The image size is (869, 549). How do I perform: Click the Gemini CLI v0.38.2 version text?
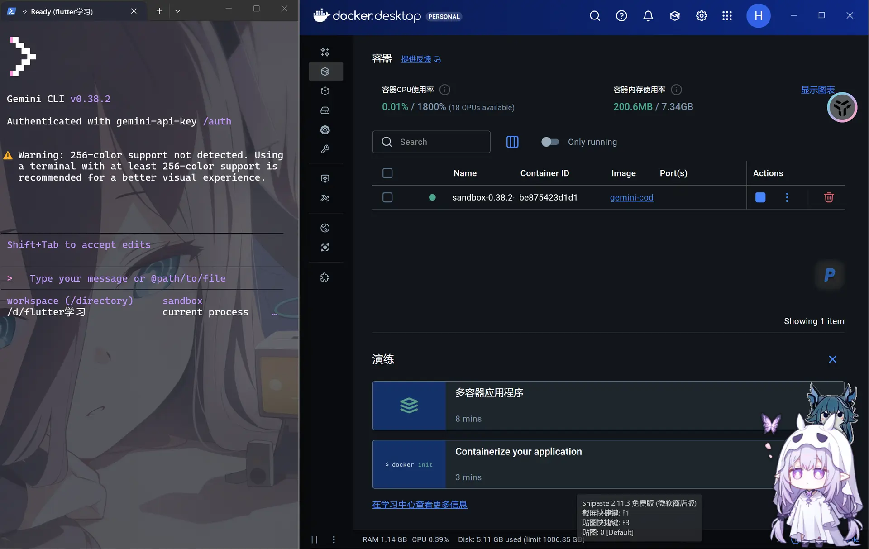tap(58, 99)
